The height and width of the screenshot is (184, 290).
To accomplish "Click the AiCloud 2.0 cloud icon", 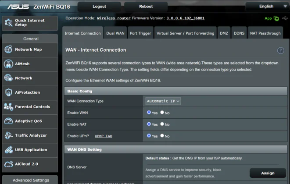I will coord(8,164).
